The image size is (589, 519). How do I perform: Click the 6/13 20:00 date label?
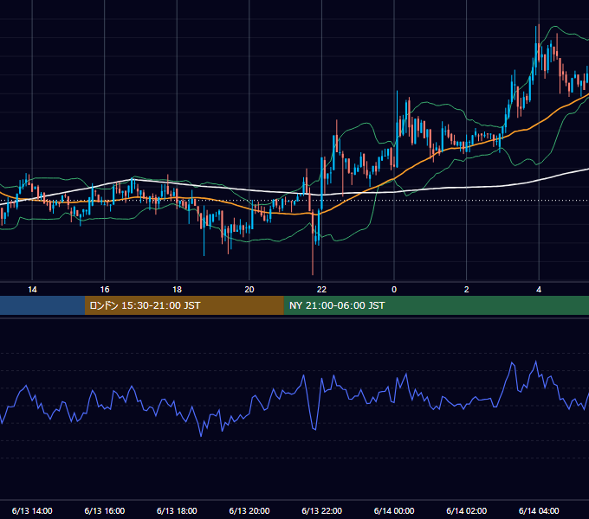point(249,510)
